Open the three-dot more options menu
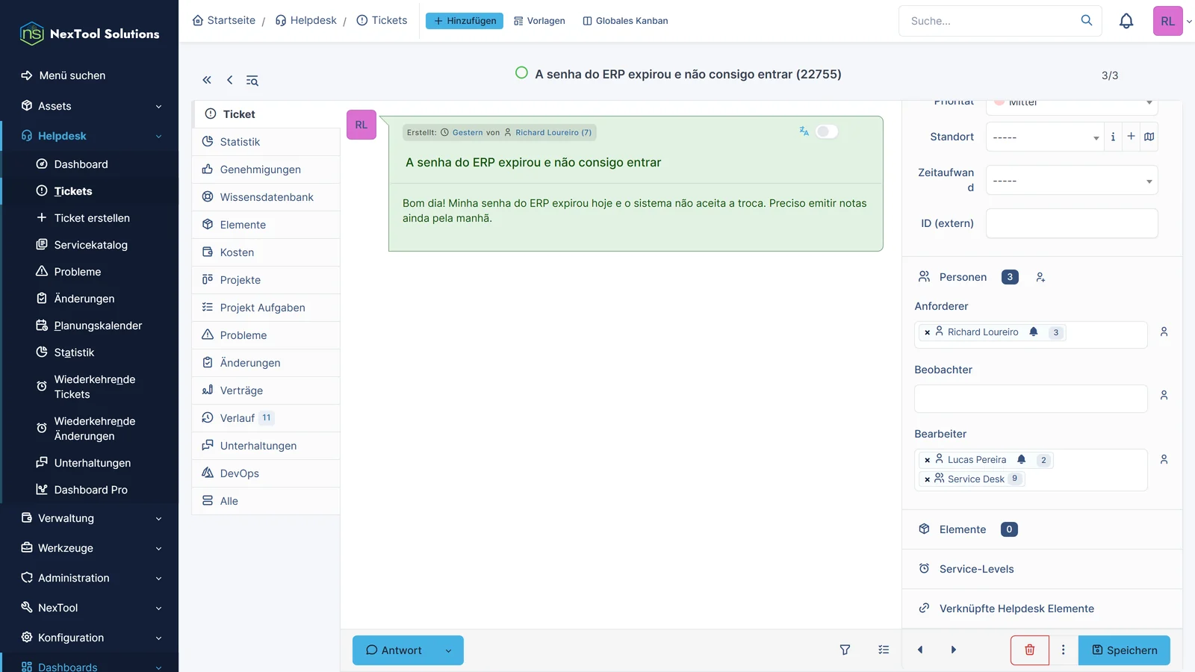 [1064, 650]
